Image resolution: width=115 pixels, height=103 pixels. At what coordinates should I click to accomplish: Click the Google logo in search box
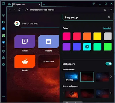(17, 23)
